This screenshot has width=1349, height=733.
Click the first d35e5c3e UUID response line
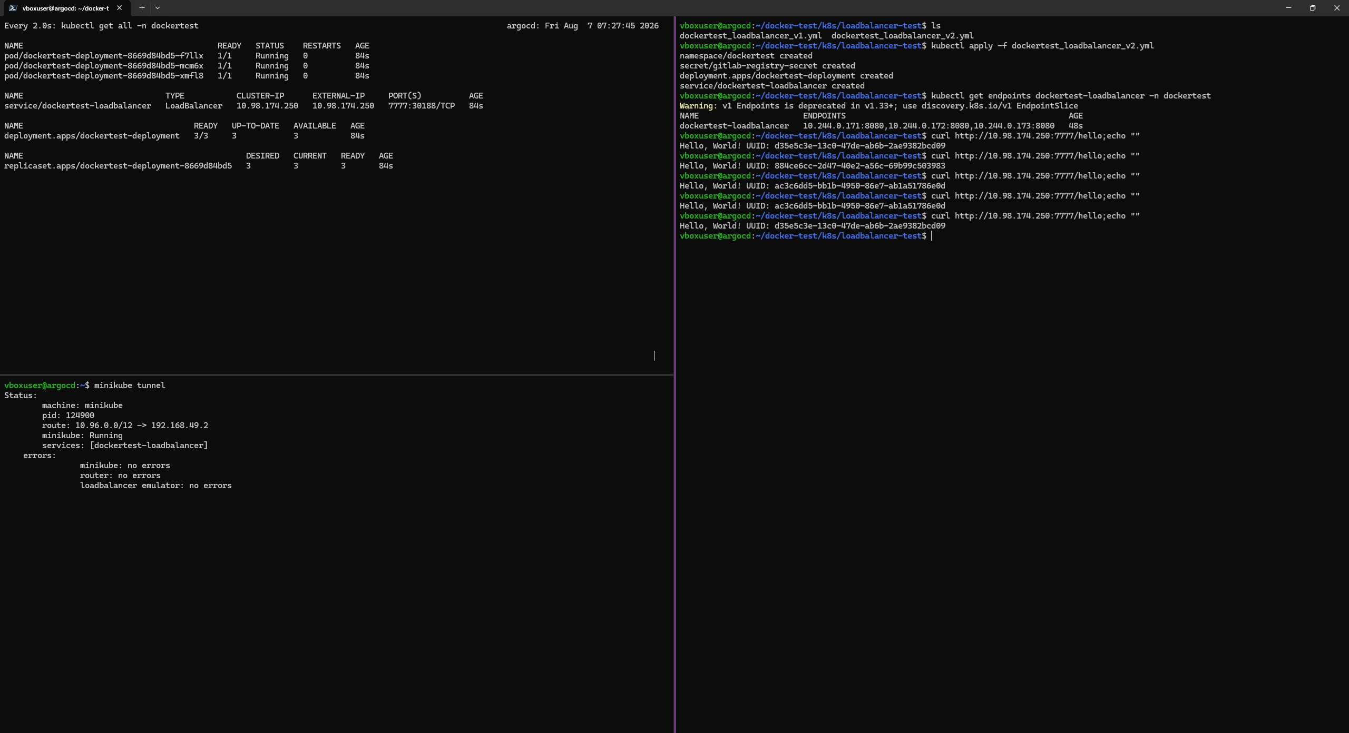pos(812,146)
